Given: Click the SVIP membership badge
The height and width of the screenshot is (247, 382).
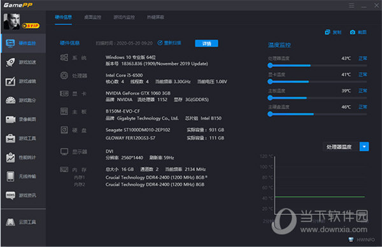Looking at the screenshot, I should (x=31, y=25).
